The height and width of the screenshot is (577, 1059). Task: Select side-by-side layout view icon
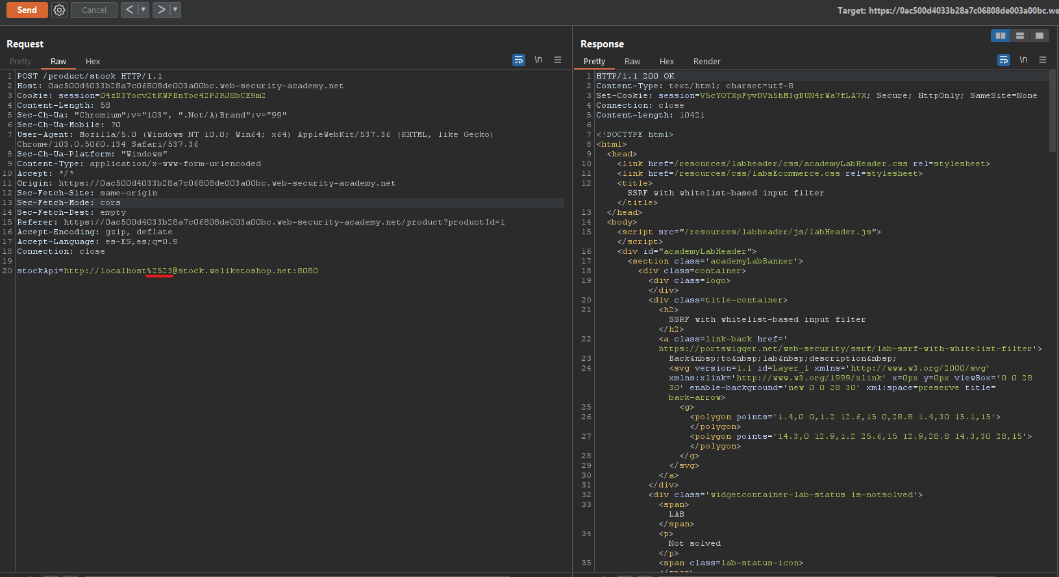tap(1001, 36)
